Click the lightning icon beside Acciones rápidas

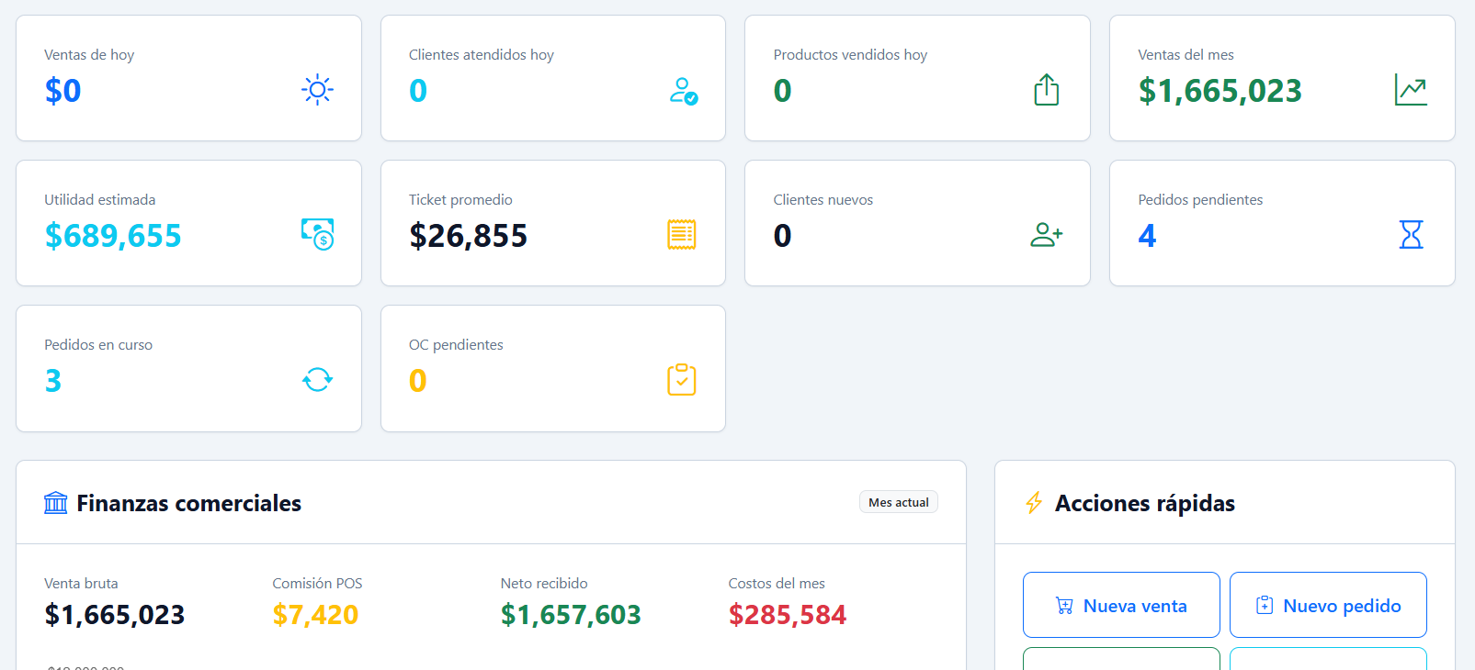point(1034,503)
